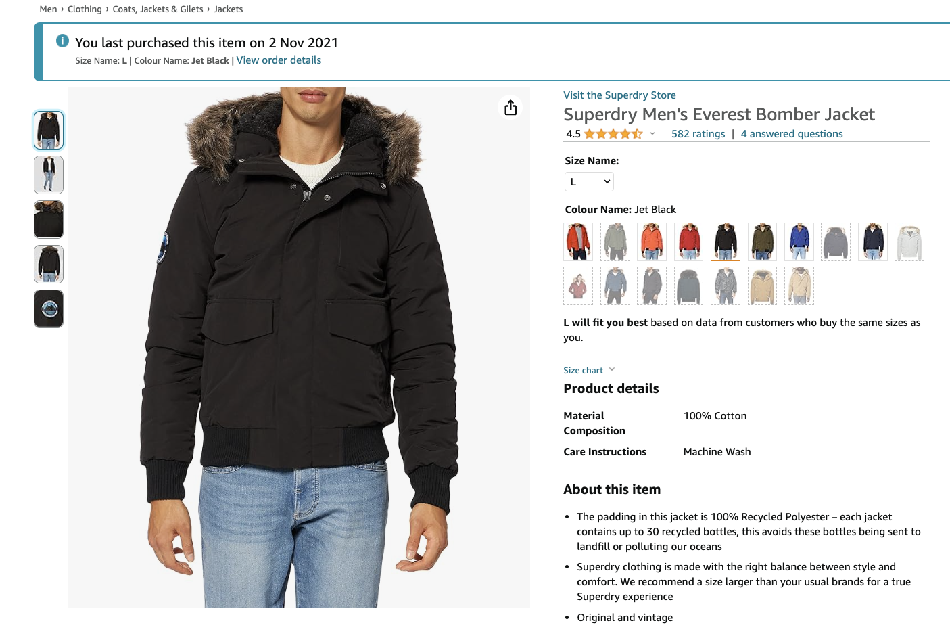The width and height of the screenshot is (950, 636).
Task: Open the 582 ratings link
Action: [x=698, y=134]
